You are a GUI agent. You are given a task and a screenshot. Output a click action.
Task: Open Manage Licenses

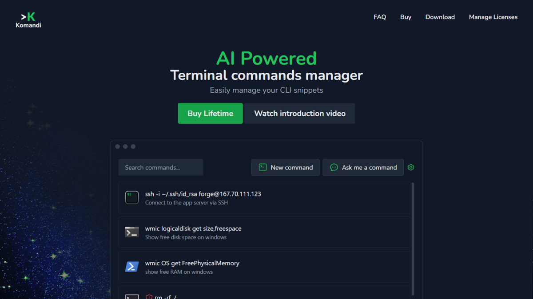point(493,17)
